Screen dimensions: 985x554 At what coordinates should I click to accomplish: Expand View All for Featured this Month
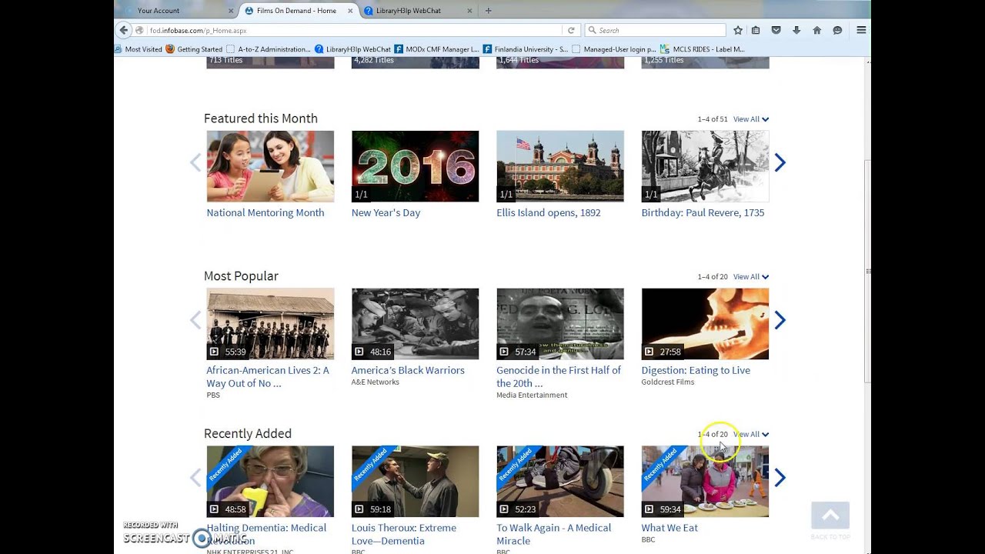pos(751,119)
